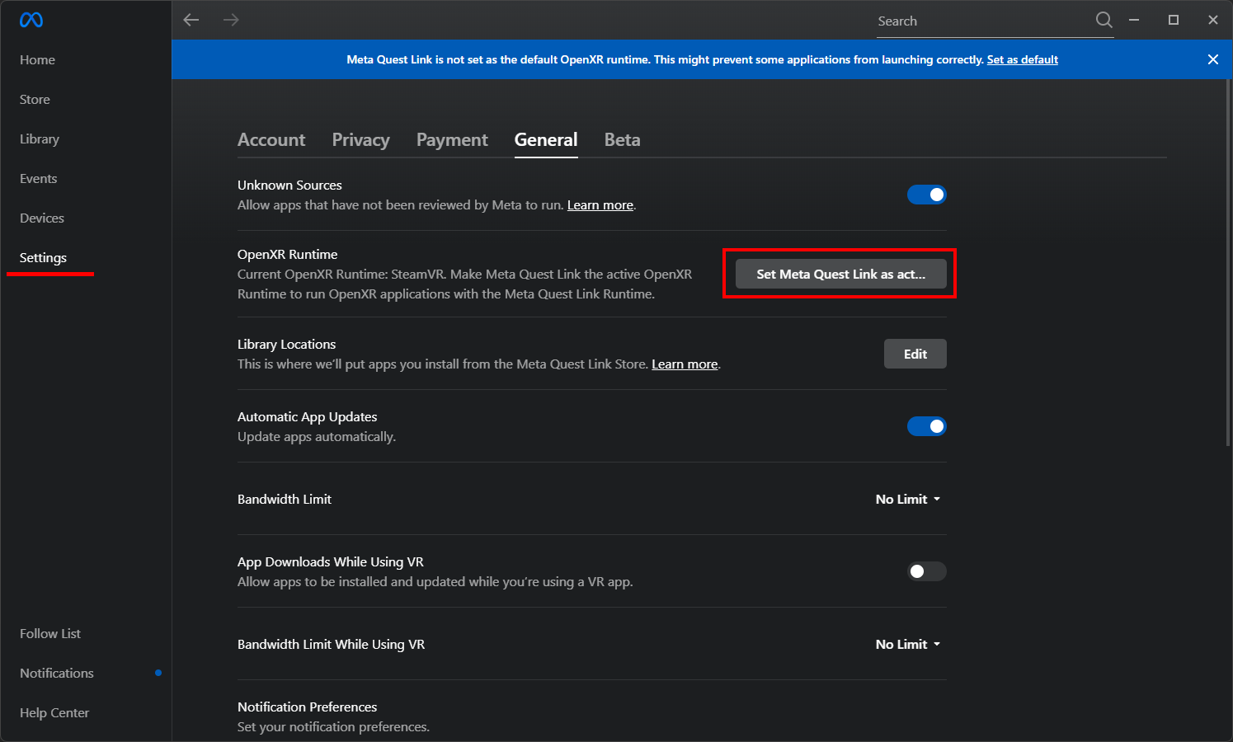Click the search magnifier icon
The width and height of the screenshot is (1233, 742).
(x=1104, y=21)
